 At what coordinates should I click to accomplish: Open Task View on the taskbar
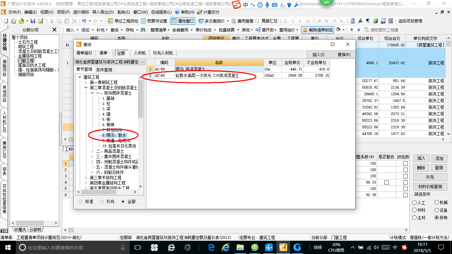coord(138,247)
